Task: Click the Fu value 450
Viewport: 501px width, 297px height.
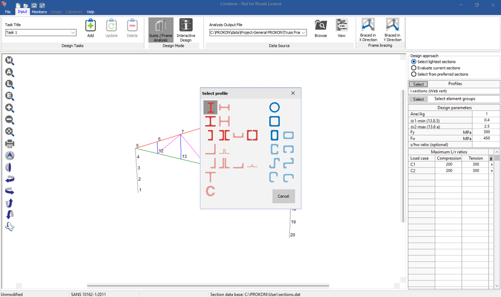Action: pyautogui.click(x=486, y=138)
